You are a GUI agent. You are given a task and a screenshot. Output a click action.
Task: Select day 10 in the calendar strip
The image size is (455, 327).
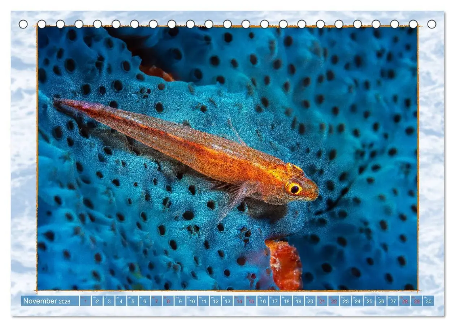click(192, 301)
